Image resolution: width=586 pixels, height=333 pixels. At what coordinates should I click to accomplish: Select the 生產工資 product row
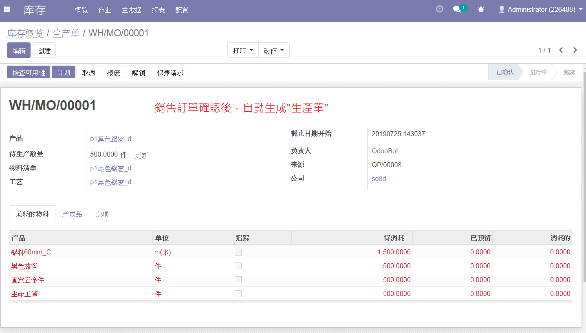tap(291, 294)
